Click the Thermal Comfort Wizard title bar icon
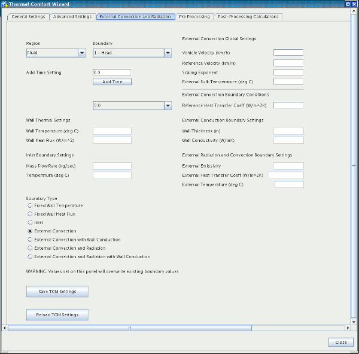 pyautogui.click(x=4, y=4)
